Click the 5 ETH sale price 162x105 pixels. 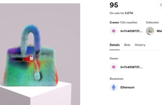tap(129, 13)
